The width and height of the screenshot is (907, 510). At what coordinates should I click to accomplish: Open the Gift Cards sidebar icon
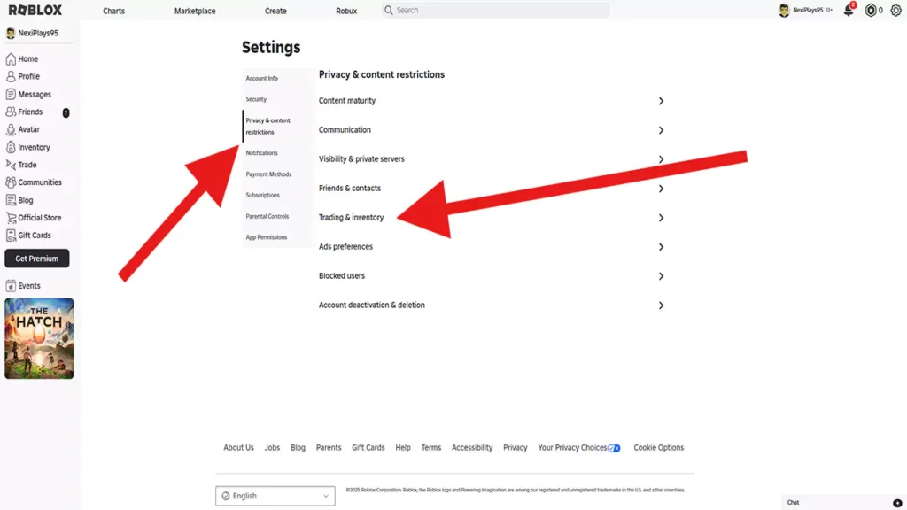pyautogui.click(x=11, y=236)
